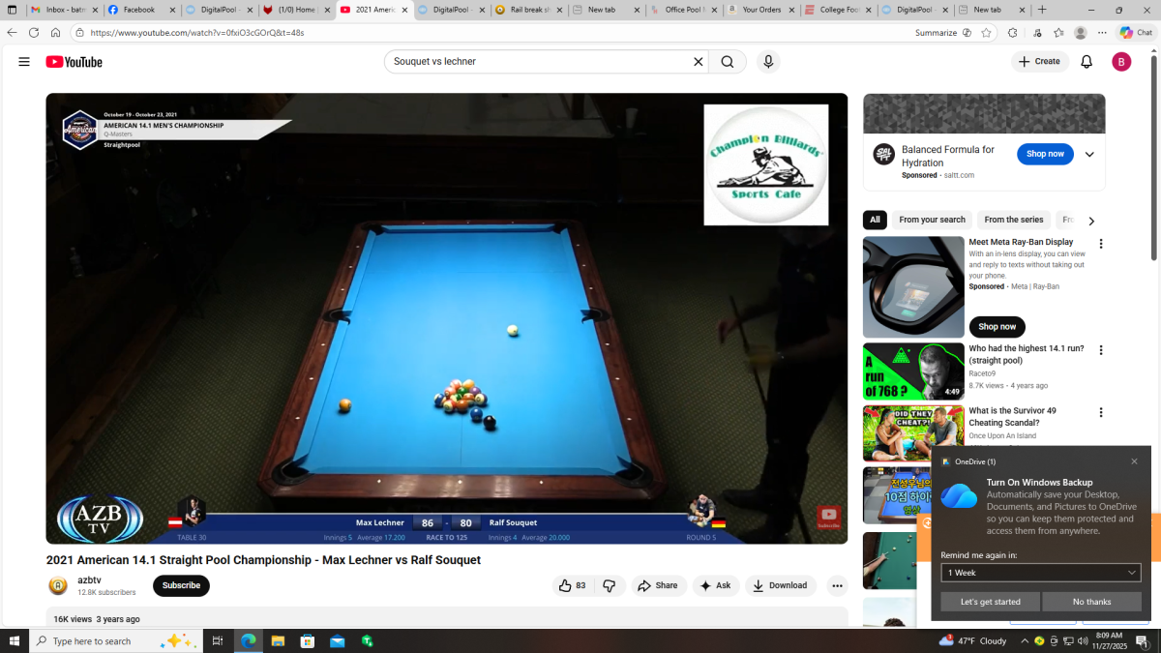Screen dimensions: 1161x653
Task: Expand the sponsored ad chevron
Action: pos(1089,155)
